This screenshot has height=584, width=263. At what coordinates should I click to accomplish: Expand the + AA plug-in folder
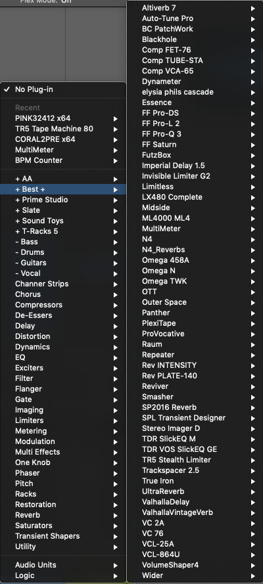pos(63,179)
